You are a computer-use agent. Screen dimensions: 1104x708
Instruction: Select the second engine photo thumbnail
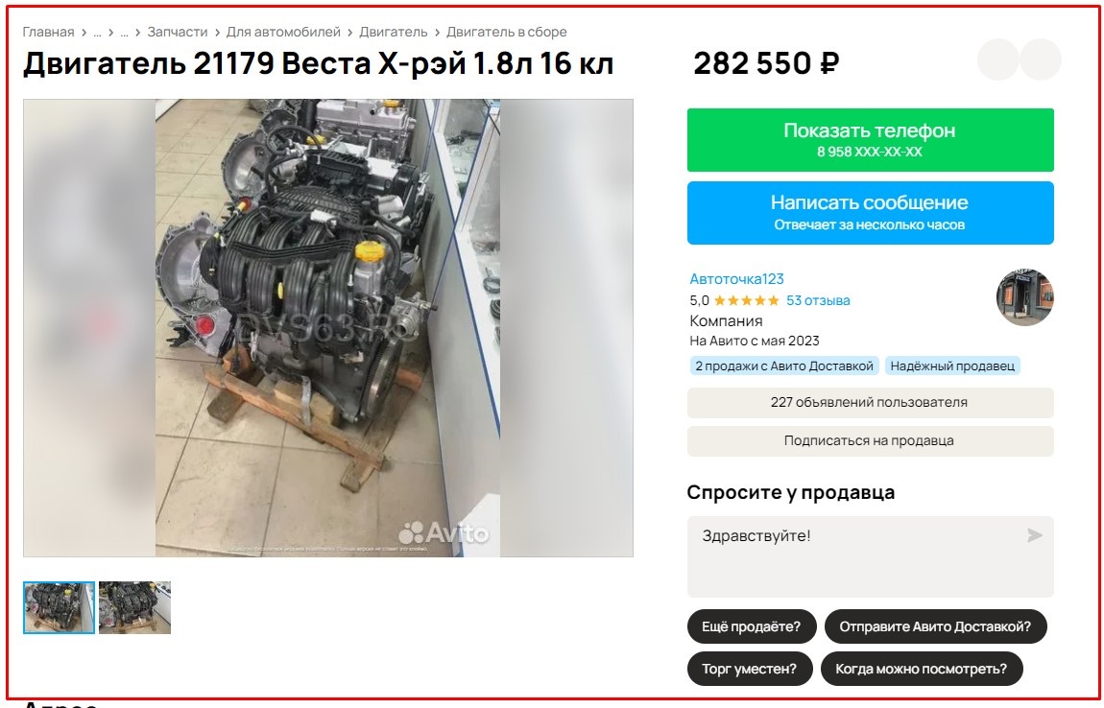coord(134,607)
